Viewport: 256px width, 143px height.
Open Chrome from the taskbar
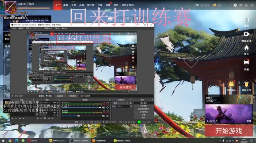coord(10,141)
